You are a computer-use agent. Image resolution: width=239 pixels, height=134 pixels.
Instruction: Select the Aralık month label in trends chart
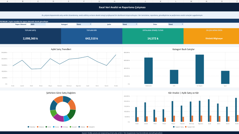(x=116, y=86)
